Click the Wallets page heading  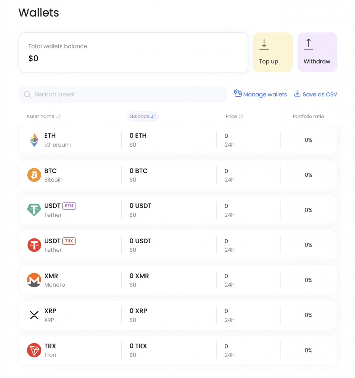(38, 13)
